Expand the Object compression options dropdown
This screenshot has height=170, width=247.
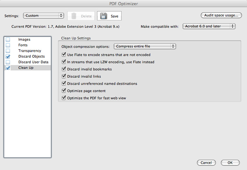[x=145, y=46]
